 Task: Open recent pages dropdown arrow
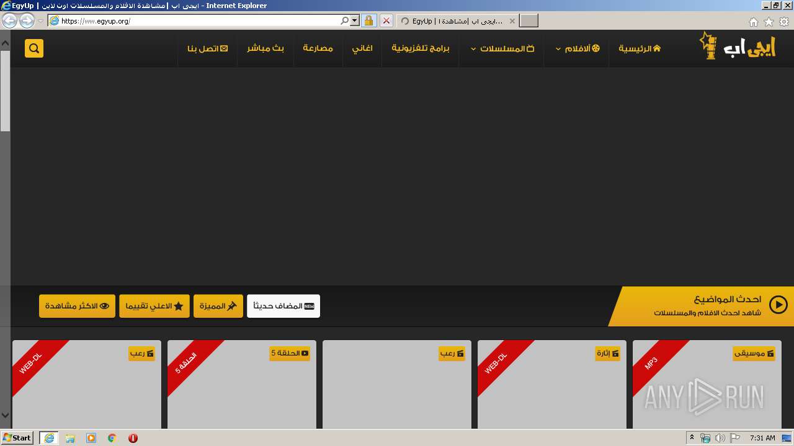tap(41, 20)
